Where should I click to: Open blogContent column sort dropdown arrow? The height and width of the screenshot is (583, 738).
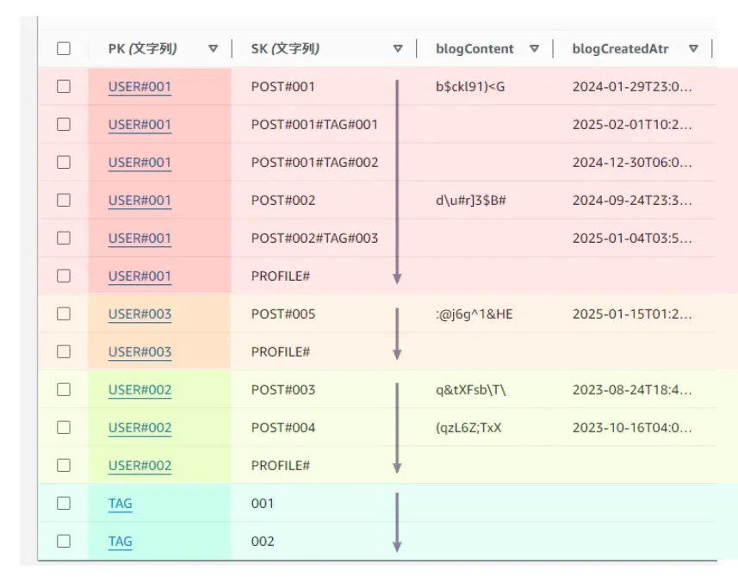(x=534, y=48)
